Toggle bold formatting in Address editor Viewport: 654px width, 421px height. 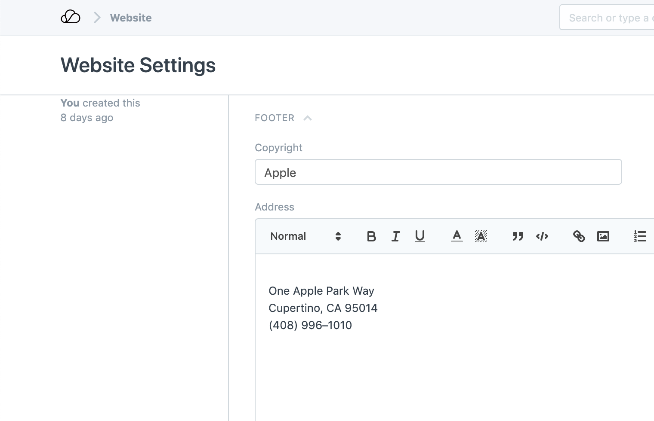pyautogui.click(x=371, y=236)
